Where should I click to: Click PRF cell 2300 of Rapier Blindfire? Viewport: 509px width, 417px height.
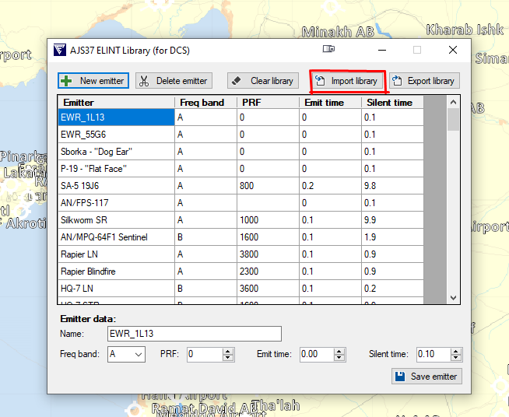pos(269,272)
